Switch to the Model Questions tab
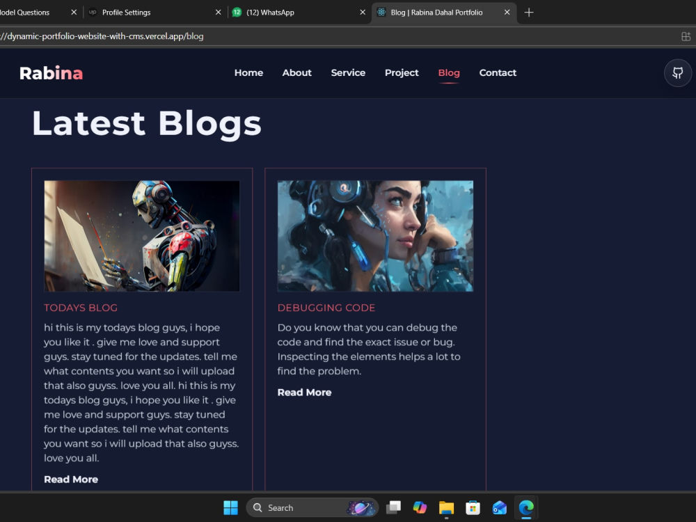 [40, 13]
